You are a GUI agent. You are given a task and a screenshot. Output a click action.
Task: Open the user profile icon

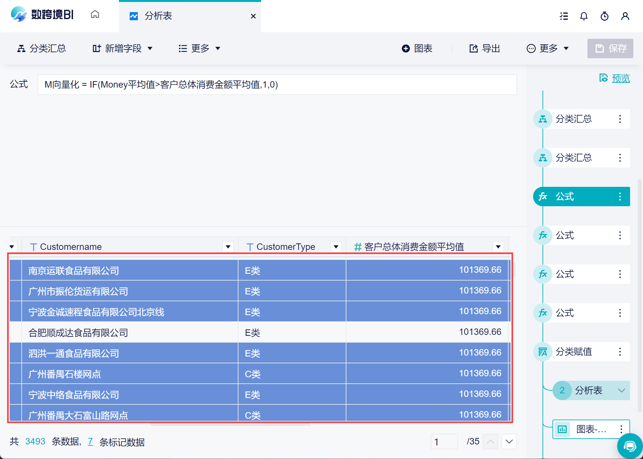coord(625,16)
